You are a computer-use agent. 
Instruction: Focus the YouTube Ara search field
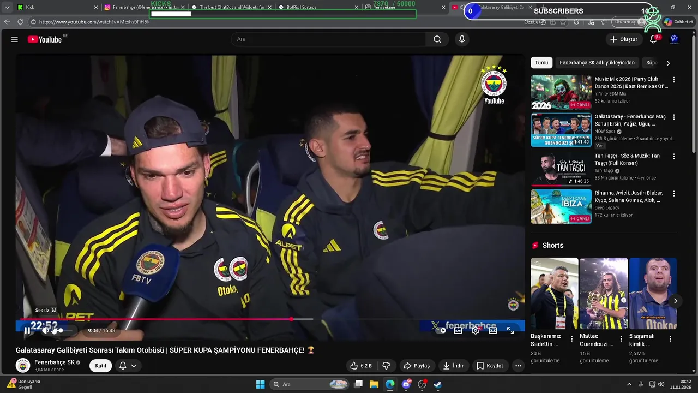(328, 39)
